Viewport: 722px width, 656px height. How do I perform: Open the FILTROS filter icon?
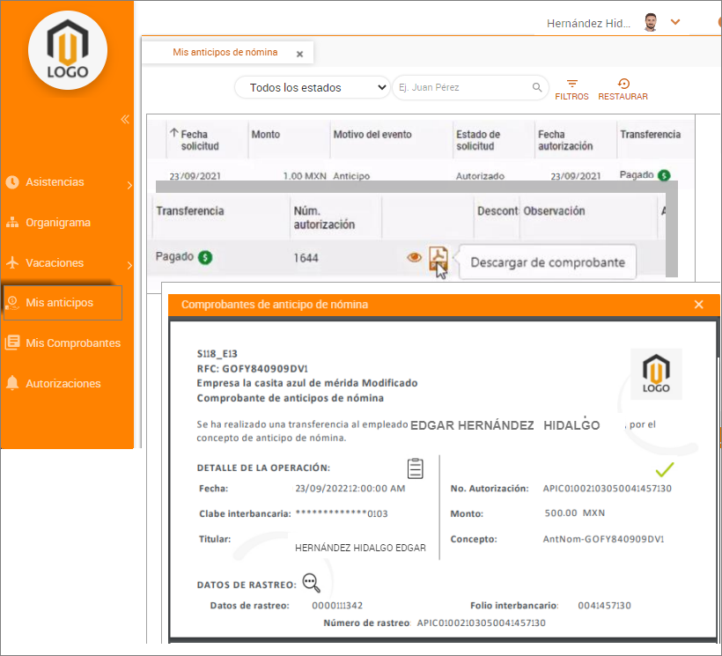tap(571, 84)
